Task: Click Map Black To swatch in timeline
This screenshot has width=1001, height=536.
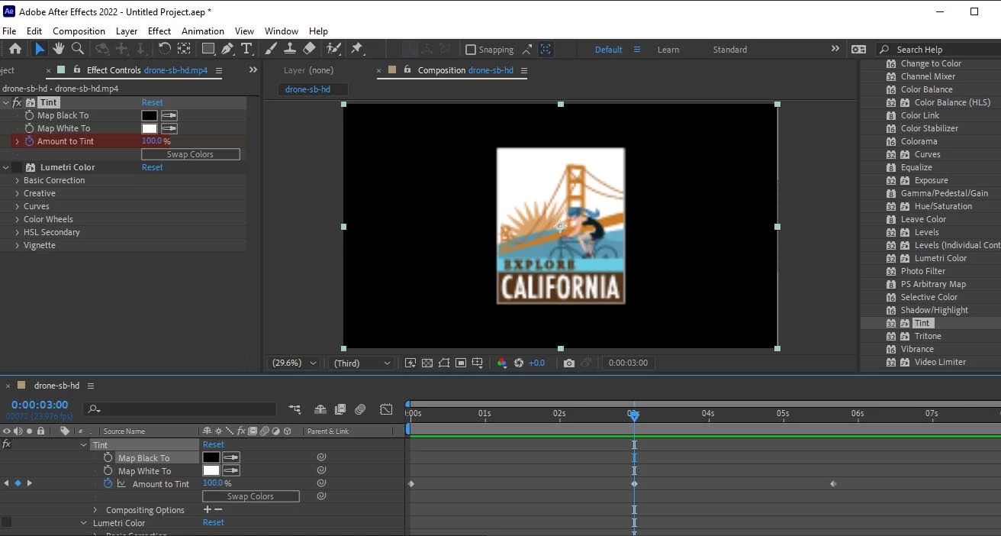Action: (211, 458)
